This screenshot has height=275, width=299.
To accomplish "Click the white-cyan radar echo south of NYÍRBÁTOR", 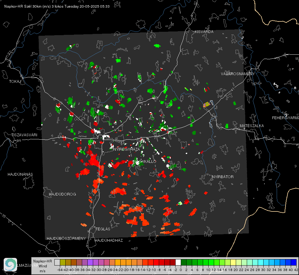I will pos(180,203).
